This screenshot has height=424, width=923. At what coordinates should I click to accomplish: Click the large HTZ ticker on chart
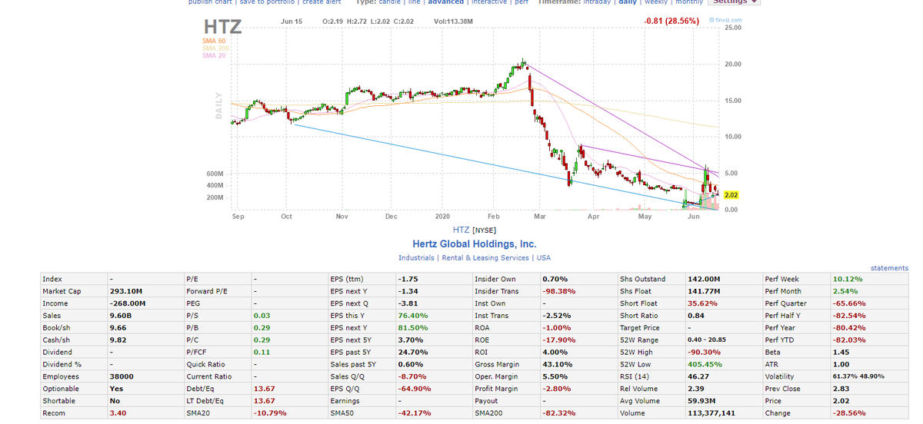pos(223,27)
